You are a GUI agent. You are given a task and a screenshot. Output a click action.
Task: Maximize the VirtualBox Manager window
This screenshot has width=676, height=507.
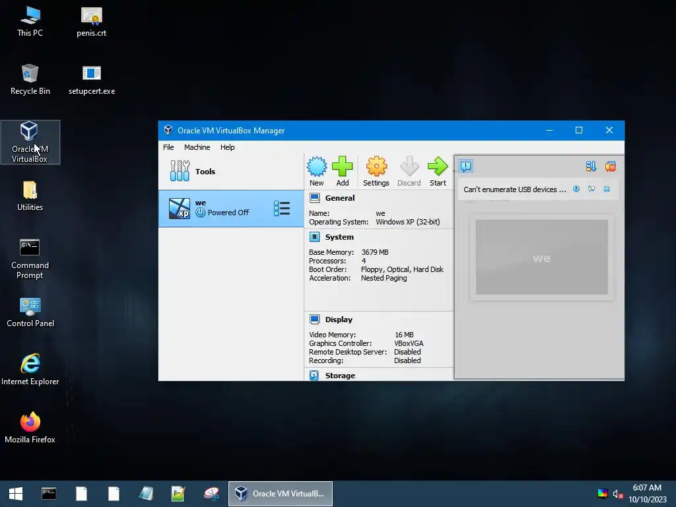579,130
